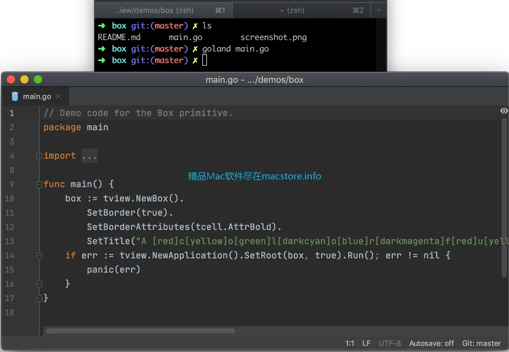
Task: Click the "main.go - .../demos/box" window title
Action: (x=255, y=80)
